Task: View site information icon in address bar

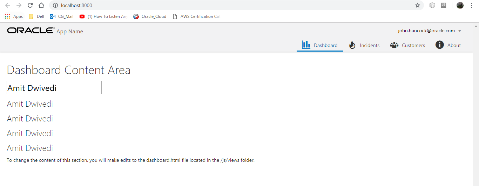Action: (55, 5)
